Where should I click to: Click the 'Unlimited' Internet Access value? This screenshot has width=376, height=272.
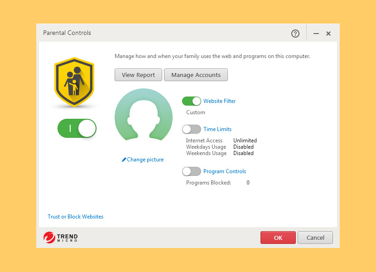tap(245, 141)
